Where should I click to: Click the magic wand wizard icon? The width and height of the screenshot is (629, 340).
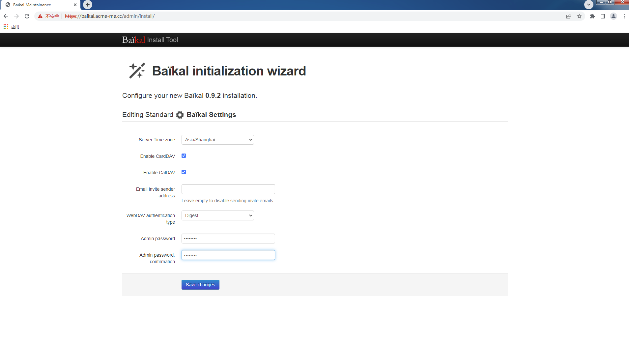tap(137, 71)
